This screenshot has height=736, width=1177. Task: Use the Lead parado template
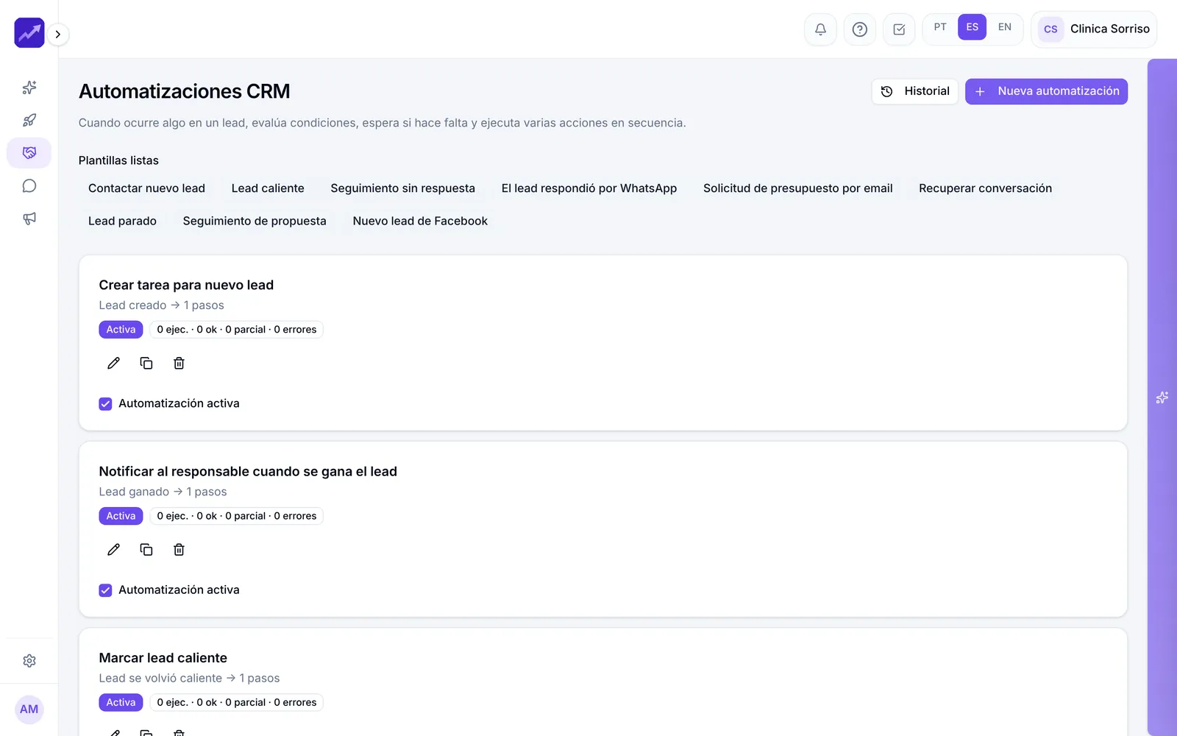click(x=122, y=221)
